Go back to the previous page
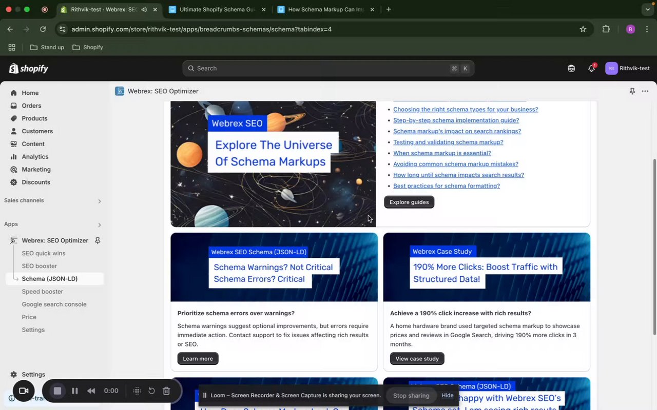Image resolution: width=657 pixels, height=410 pixels. tap(10, 29)
